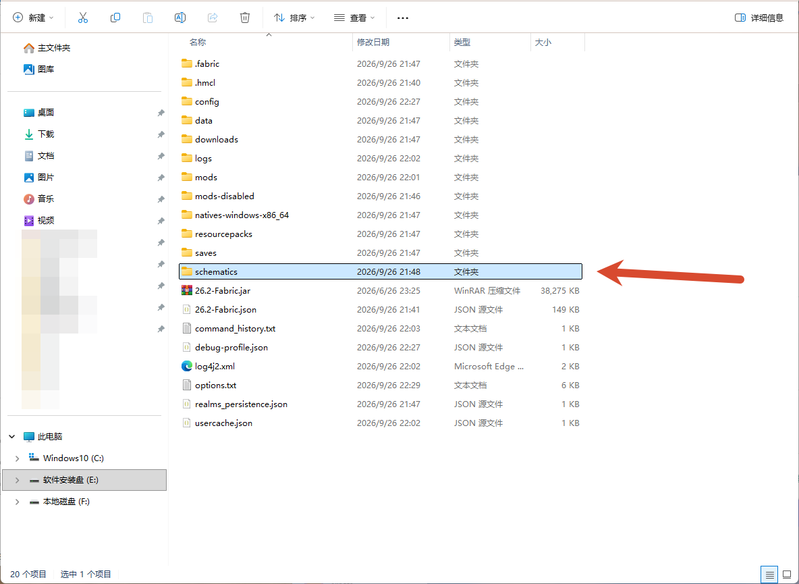Toggle the 详细信息 details pane
Screen dimensions: 799x584
coord(759,18)
